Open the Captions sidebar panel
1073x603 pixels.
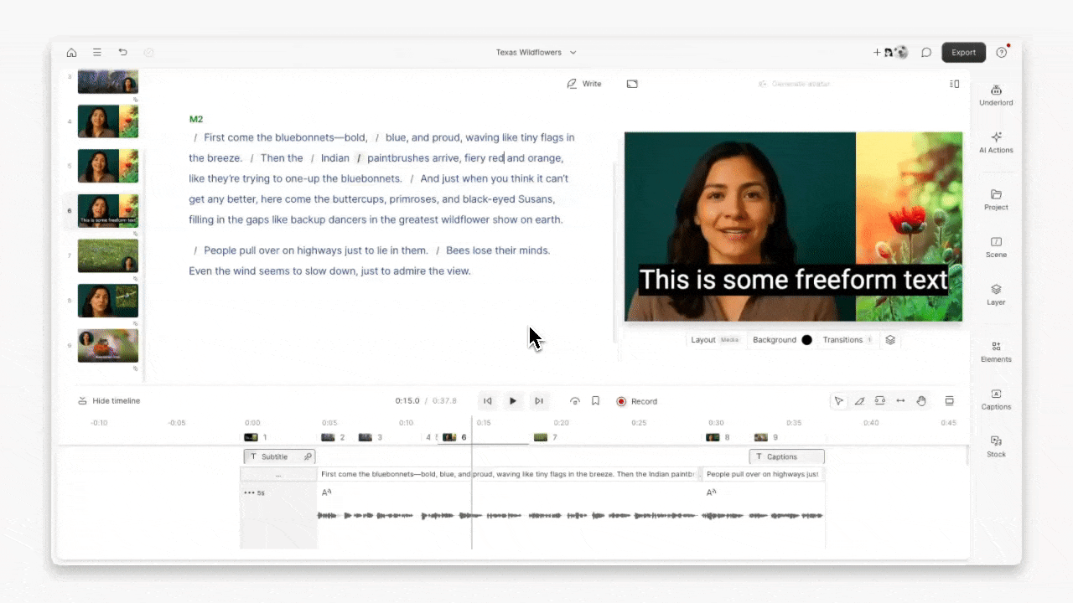996,399
